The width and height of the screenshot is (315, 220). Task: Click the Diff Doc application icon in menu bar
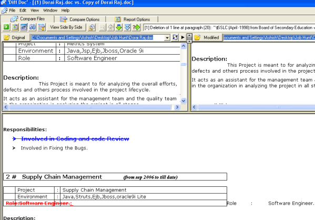4,11
